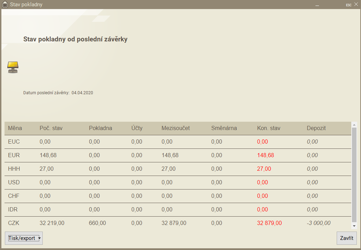The image size is (361, 250).
Task: Click the app icon in title bar
Action: pos(5,5)
